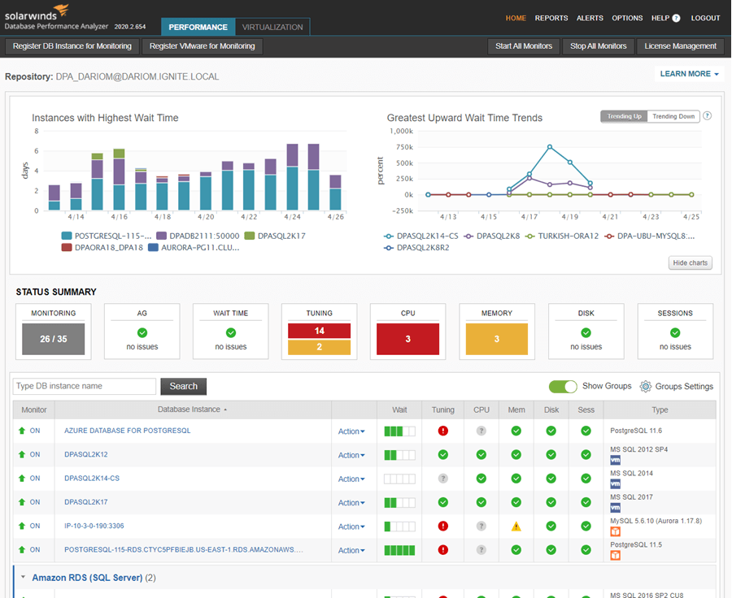Click the green Sessions no issues check icon
This screenshot has height=598, width=732.
[x=675, y=332]
